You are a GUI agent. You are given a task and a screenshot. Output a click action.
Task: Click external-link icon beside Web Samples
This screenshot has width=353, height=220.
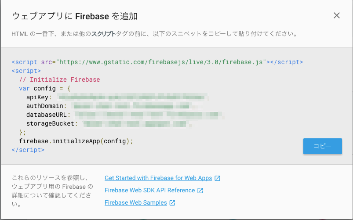coord(172,203)
